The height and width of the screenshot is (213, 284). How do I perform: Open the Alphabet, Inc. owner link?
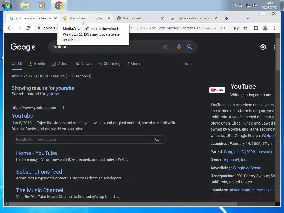[x=235, y=160]
